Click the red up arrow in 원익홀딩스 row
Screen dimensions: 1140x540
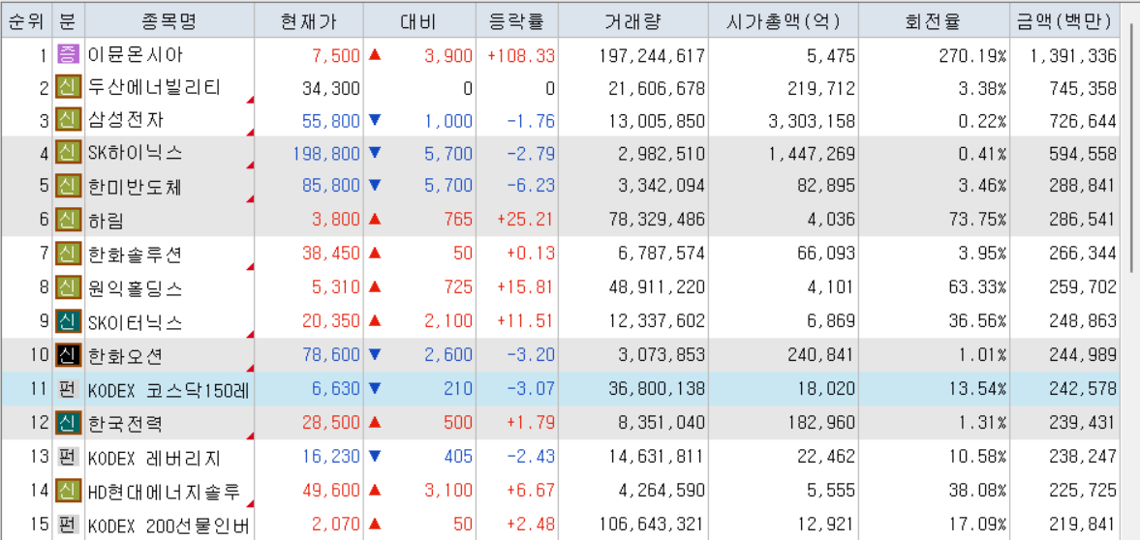click(375, 286)
